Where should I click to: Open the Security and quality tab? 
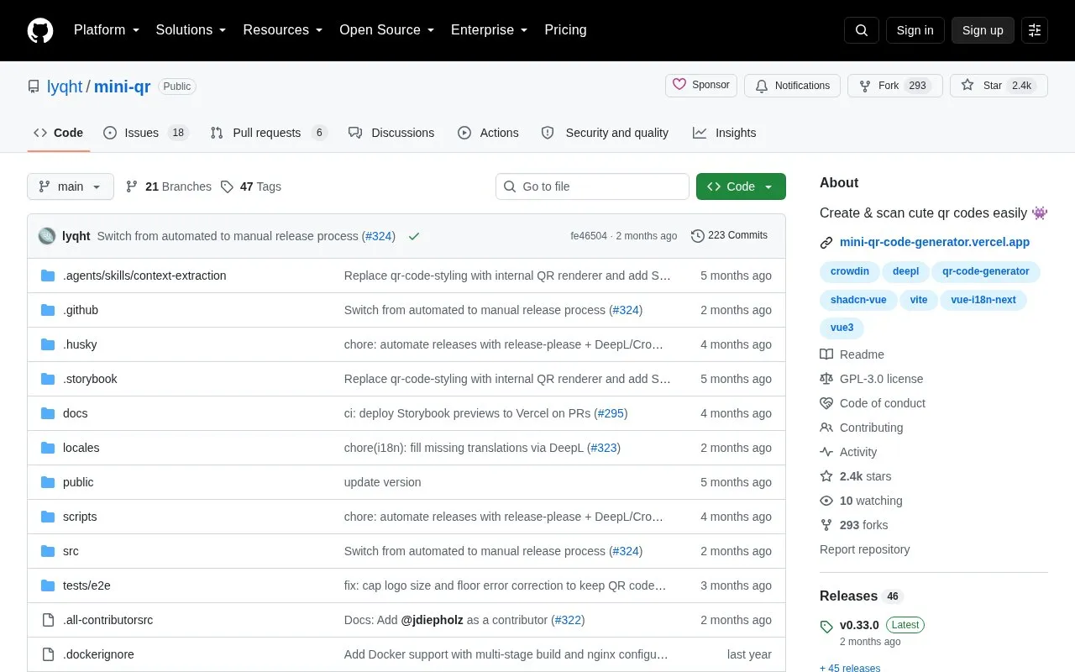click(605, 133)
